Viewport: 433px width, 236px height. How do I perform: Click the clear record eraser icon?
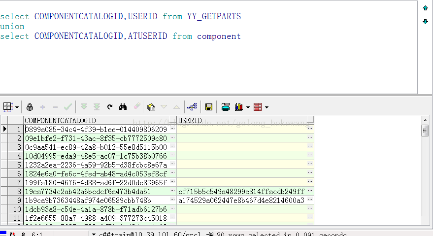click(137, 106)
